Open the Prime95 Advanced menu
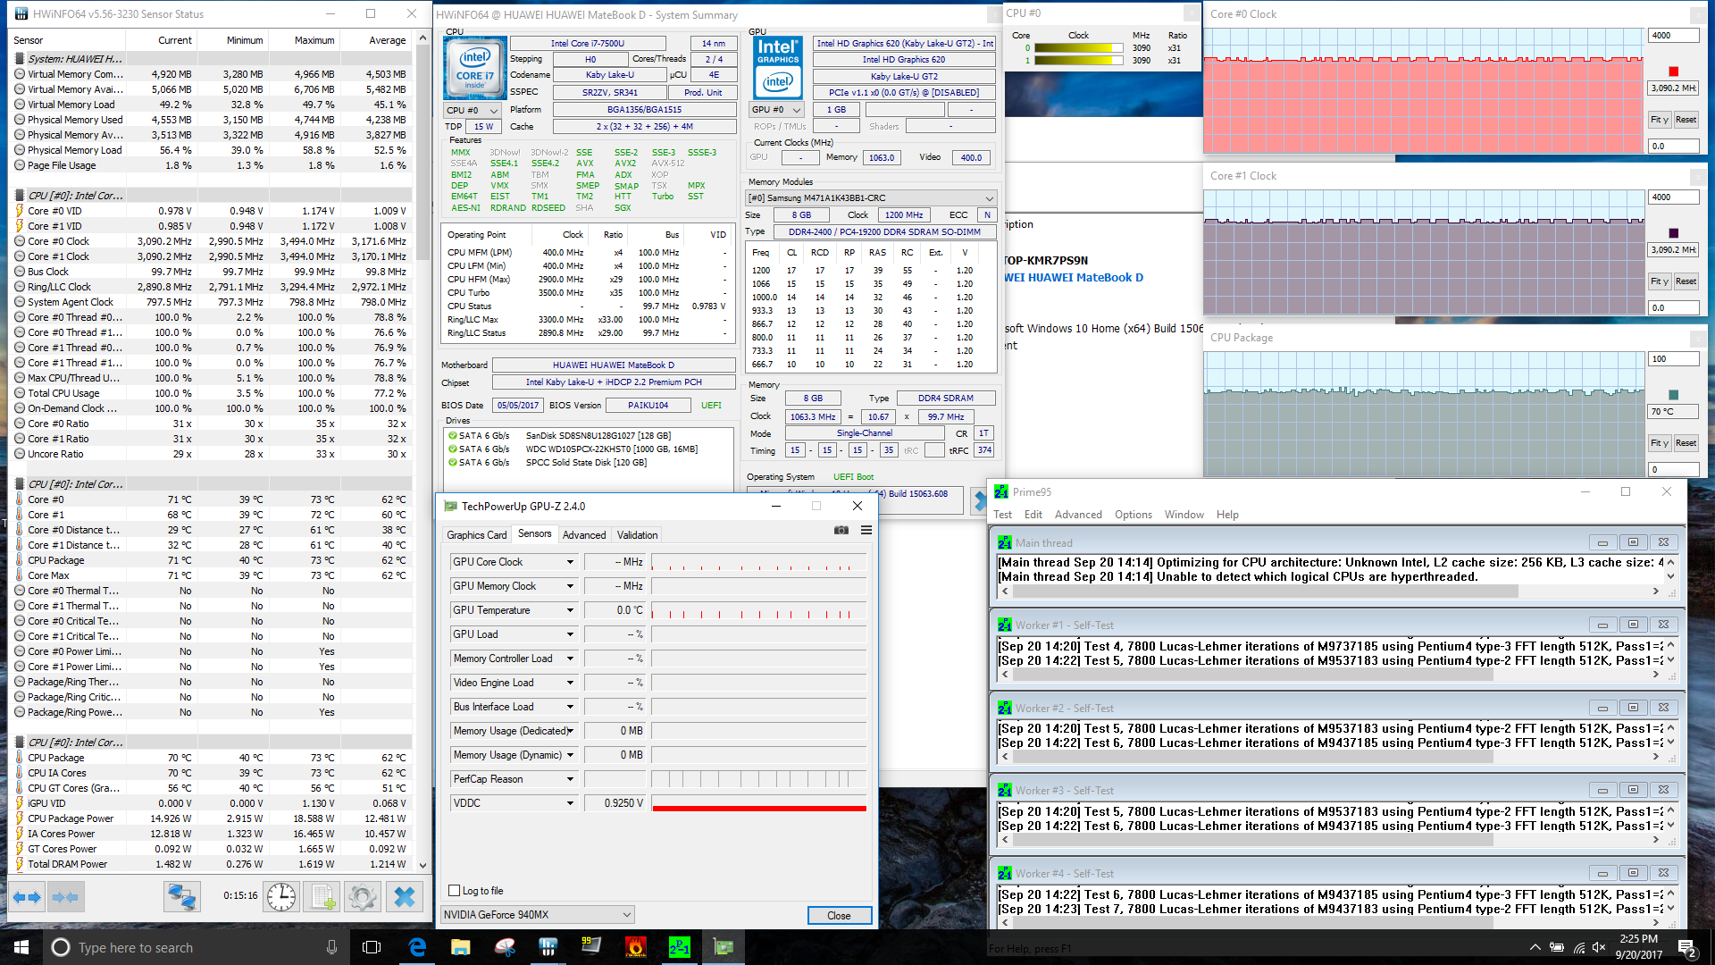The image size is (1715, 965). click(x=1077, y=515)
